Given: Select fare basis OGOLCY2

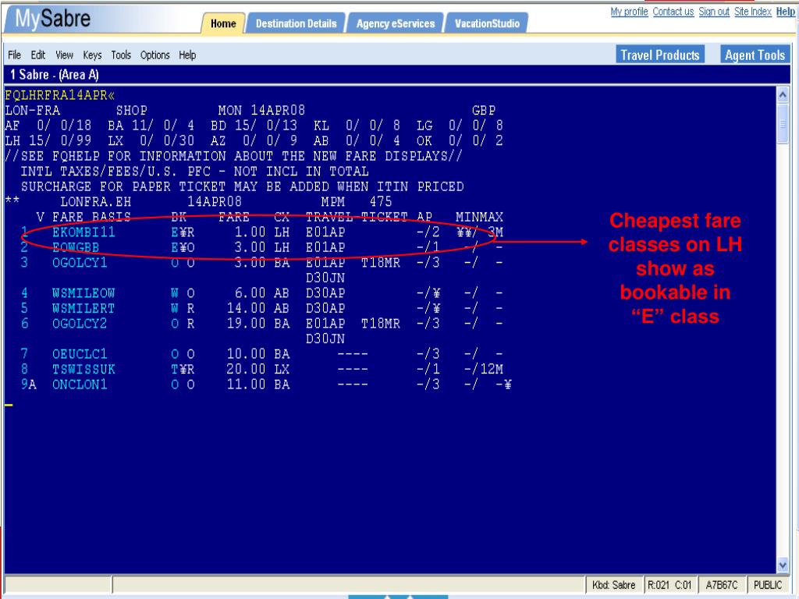Looking at the screenshot, I should pyautogui.click(x=80, y=324).
